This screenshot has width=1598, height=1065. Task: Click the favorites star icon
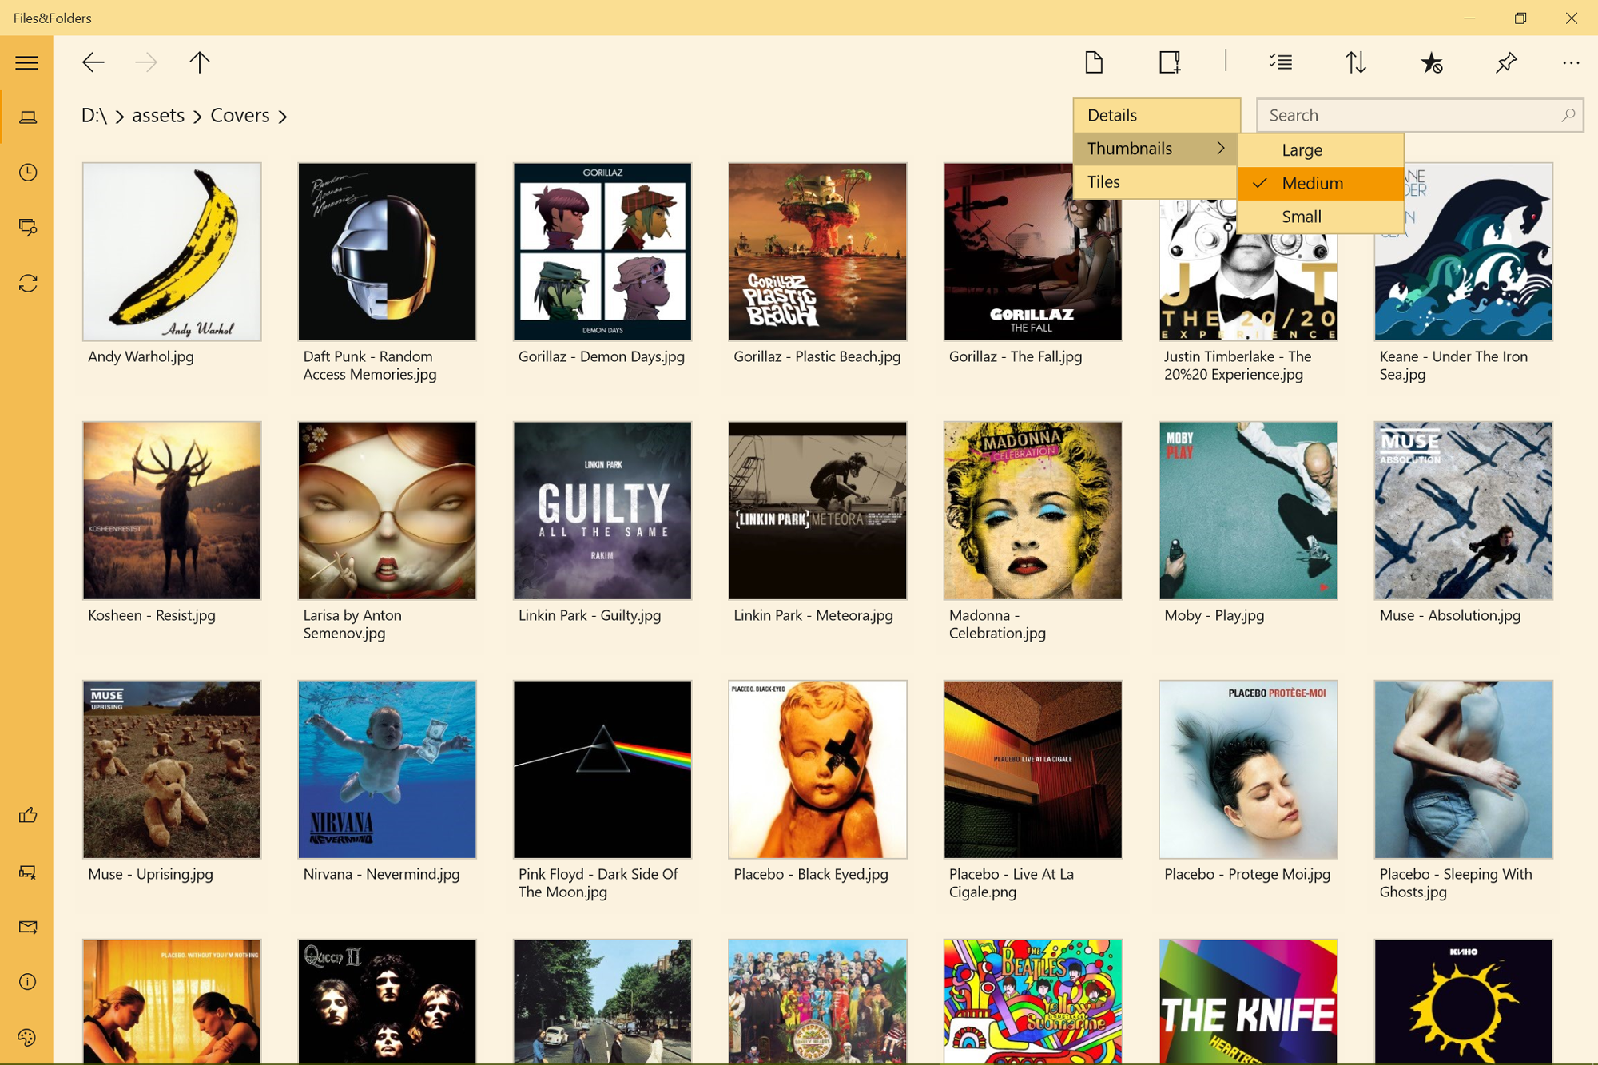pos(1431,62)
